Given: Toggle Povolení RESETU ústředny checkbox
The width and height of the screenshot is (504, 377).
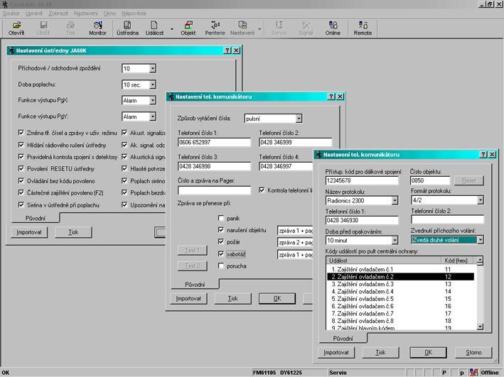Looking at the screenshot, I should coord(21,168).
